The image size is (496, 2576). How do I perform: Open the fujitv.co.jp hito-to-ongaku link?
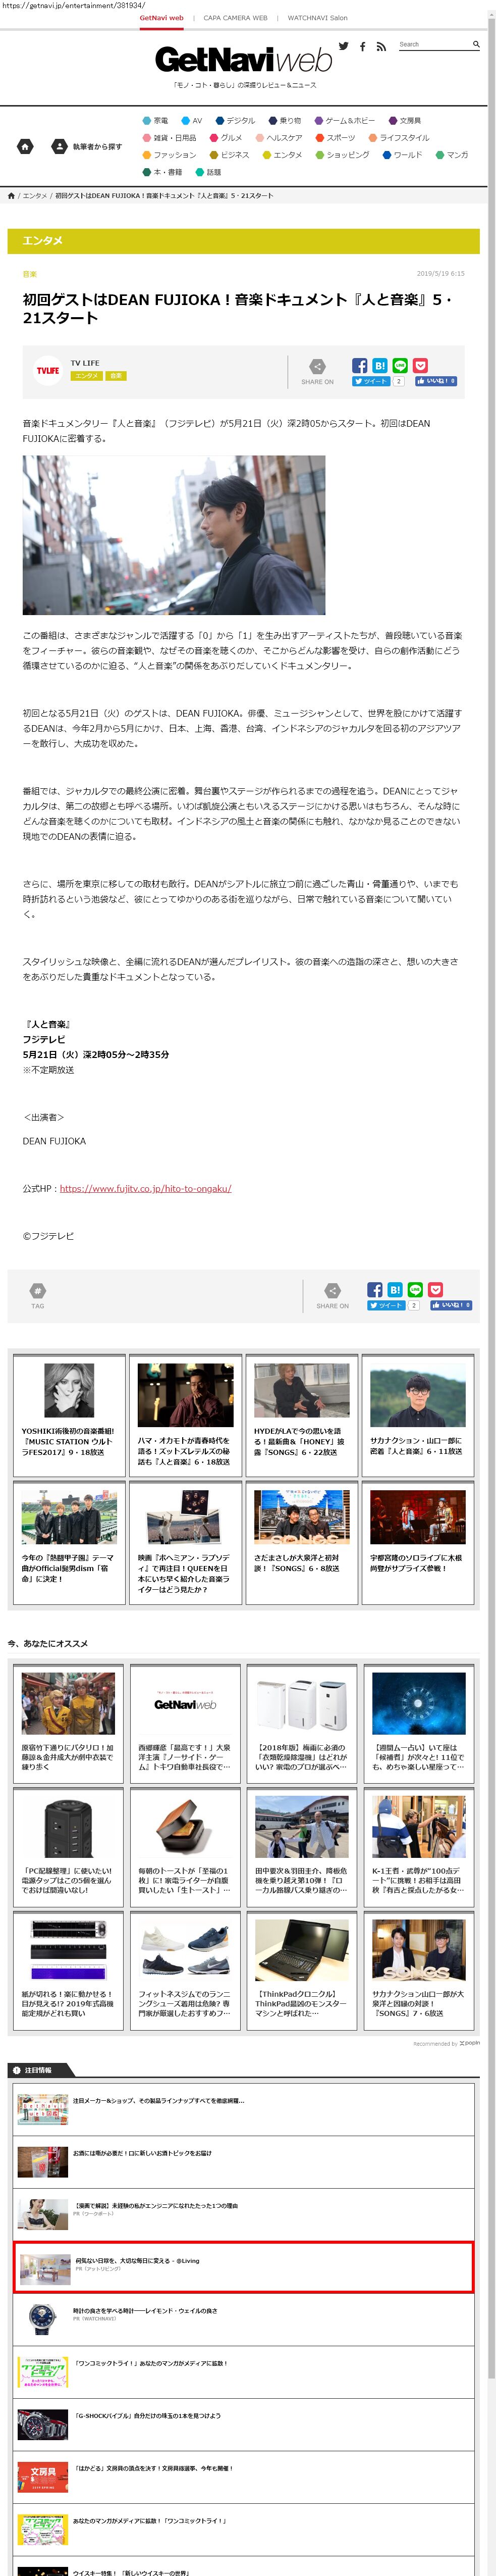click(145, 1189)
